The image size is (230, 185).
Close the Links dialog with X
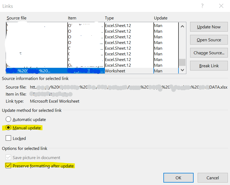point(221,6)
